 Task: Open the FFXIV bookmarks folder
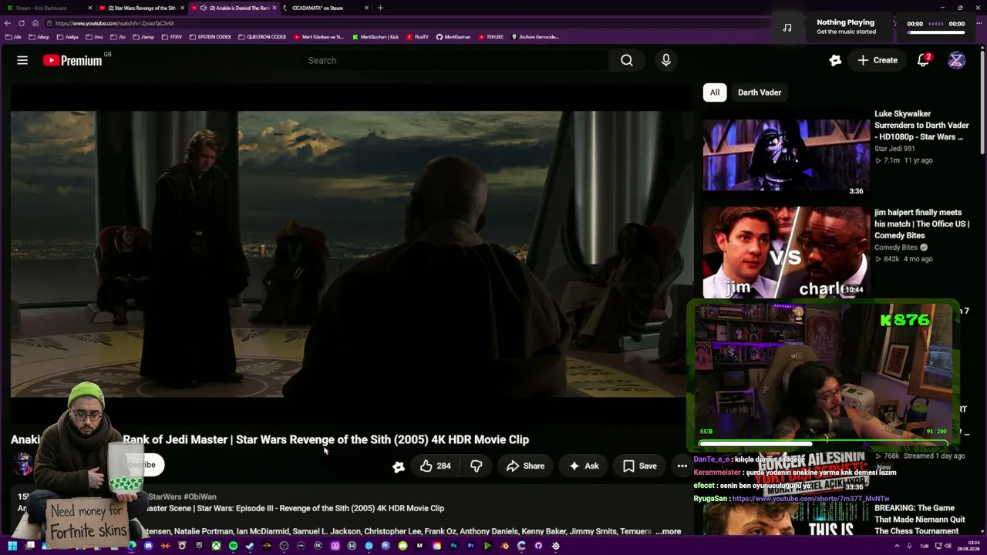click(172, 37)
